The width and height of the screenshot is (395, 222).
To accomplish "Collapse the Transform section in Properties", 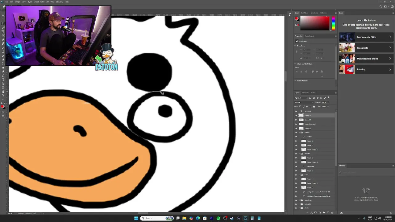I will [x=295, y=46].
